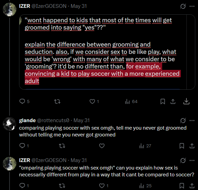Open more options menu on glande's tweet
This screenshot has height=190, width=198.
pyautogui.click(x=192, y=120)
